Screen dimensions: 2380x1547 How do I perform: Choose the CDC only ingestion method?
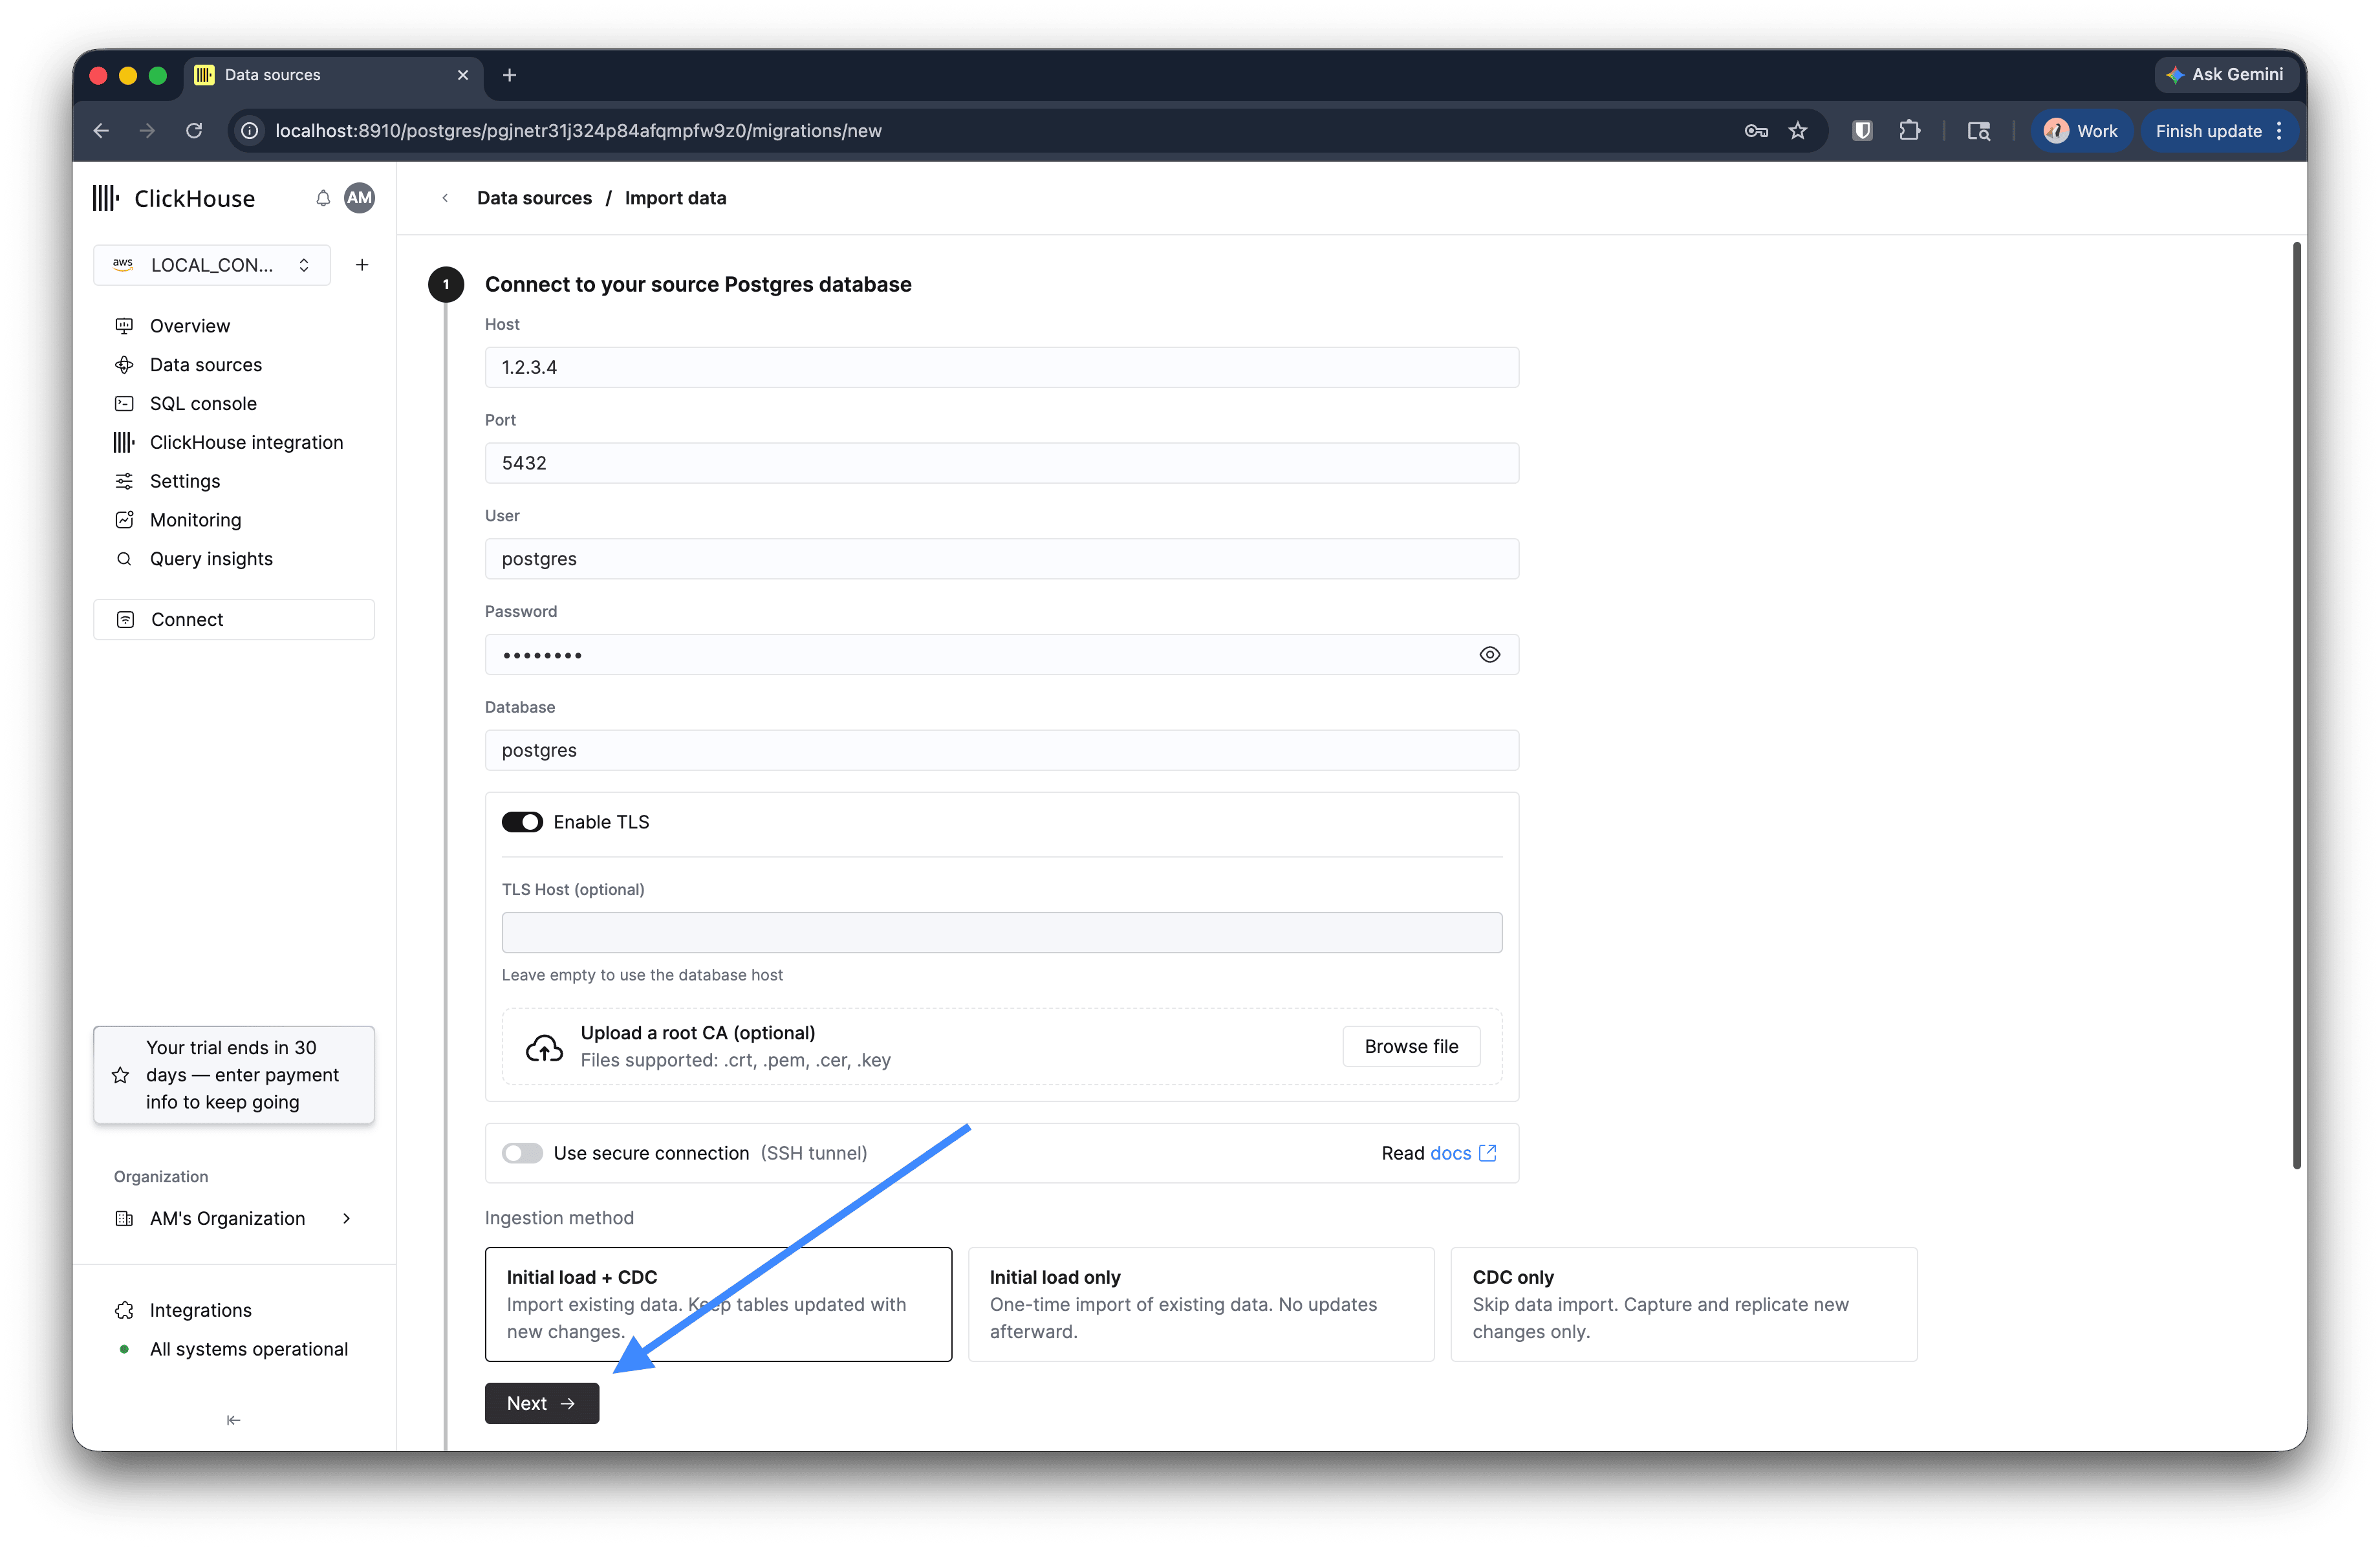click(x=1684, y=1304)
